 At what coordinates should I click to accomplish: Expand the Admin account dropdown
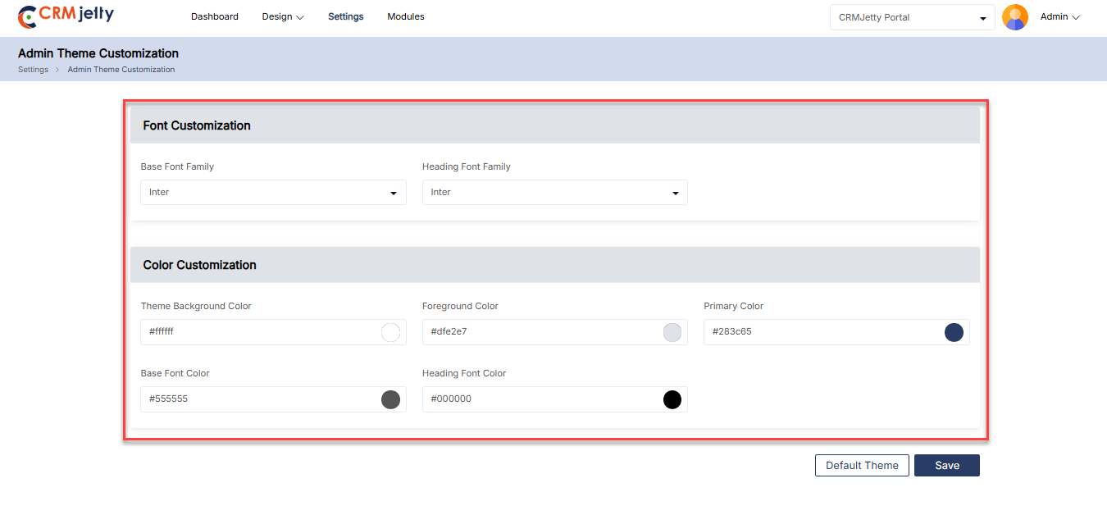point(1059,16)
